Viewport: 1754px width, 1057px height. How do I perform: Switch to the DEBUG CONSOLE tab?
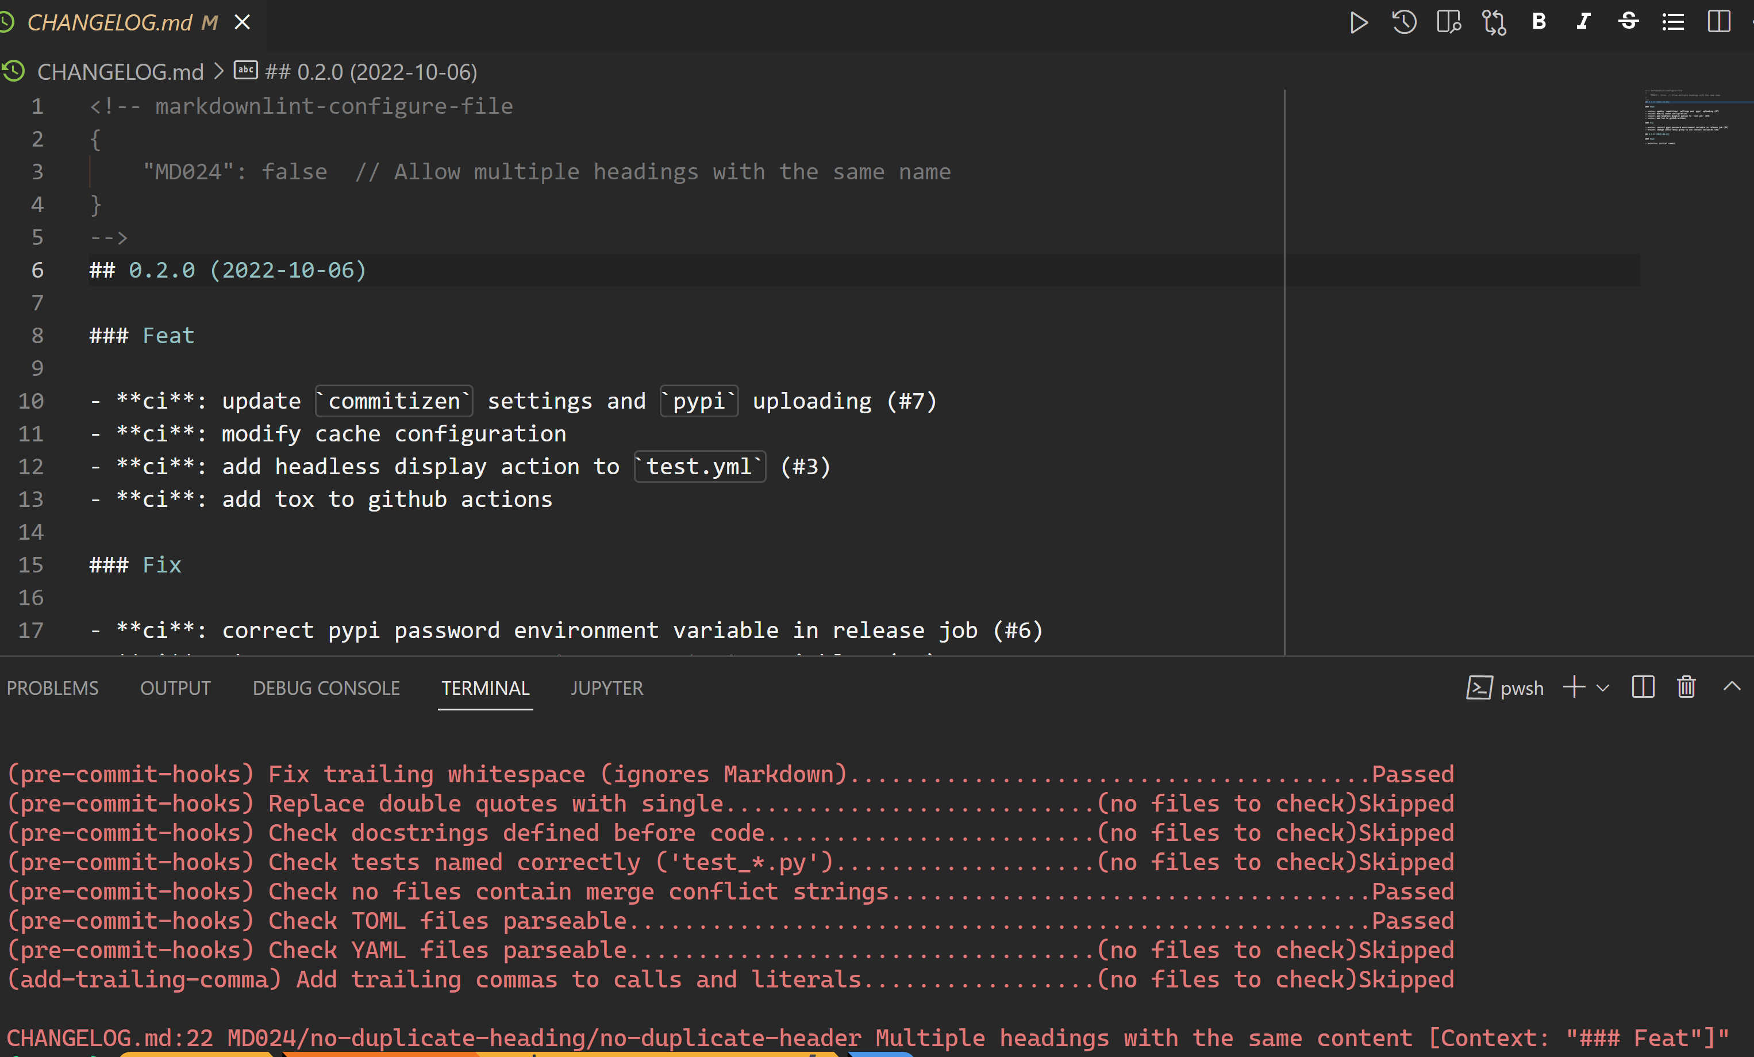[326, 689]
